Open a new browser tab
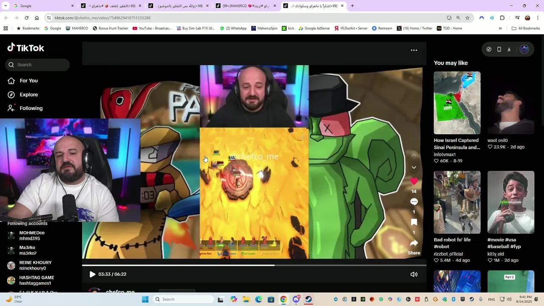 [x=352, y=6]
